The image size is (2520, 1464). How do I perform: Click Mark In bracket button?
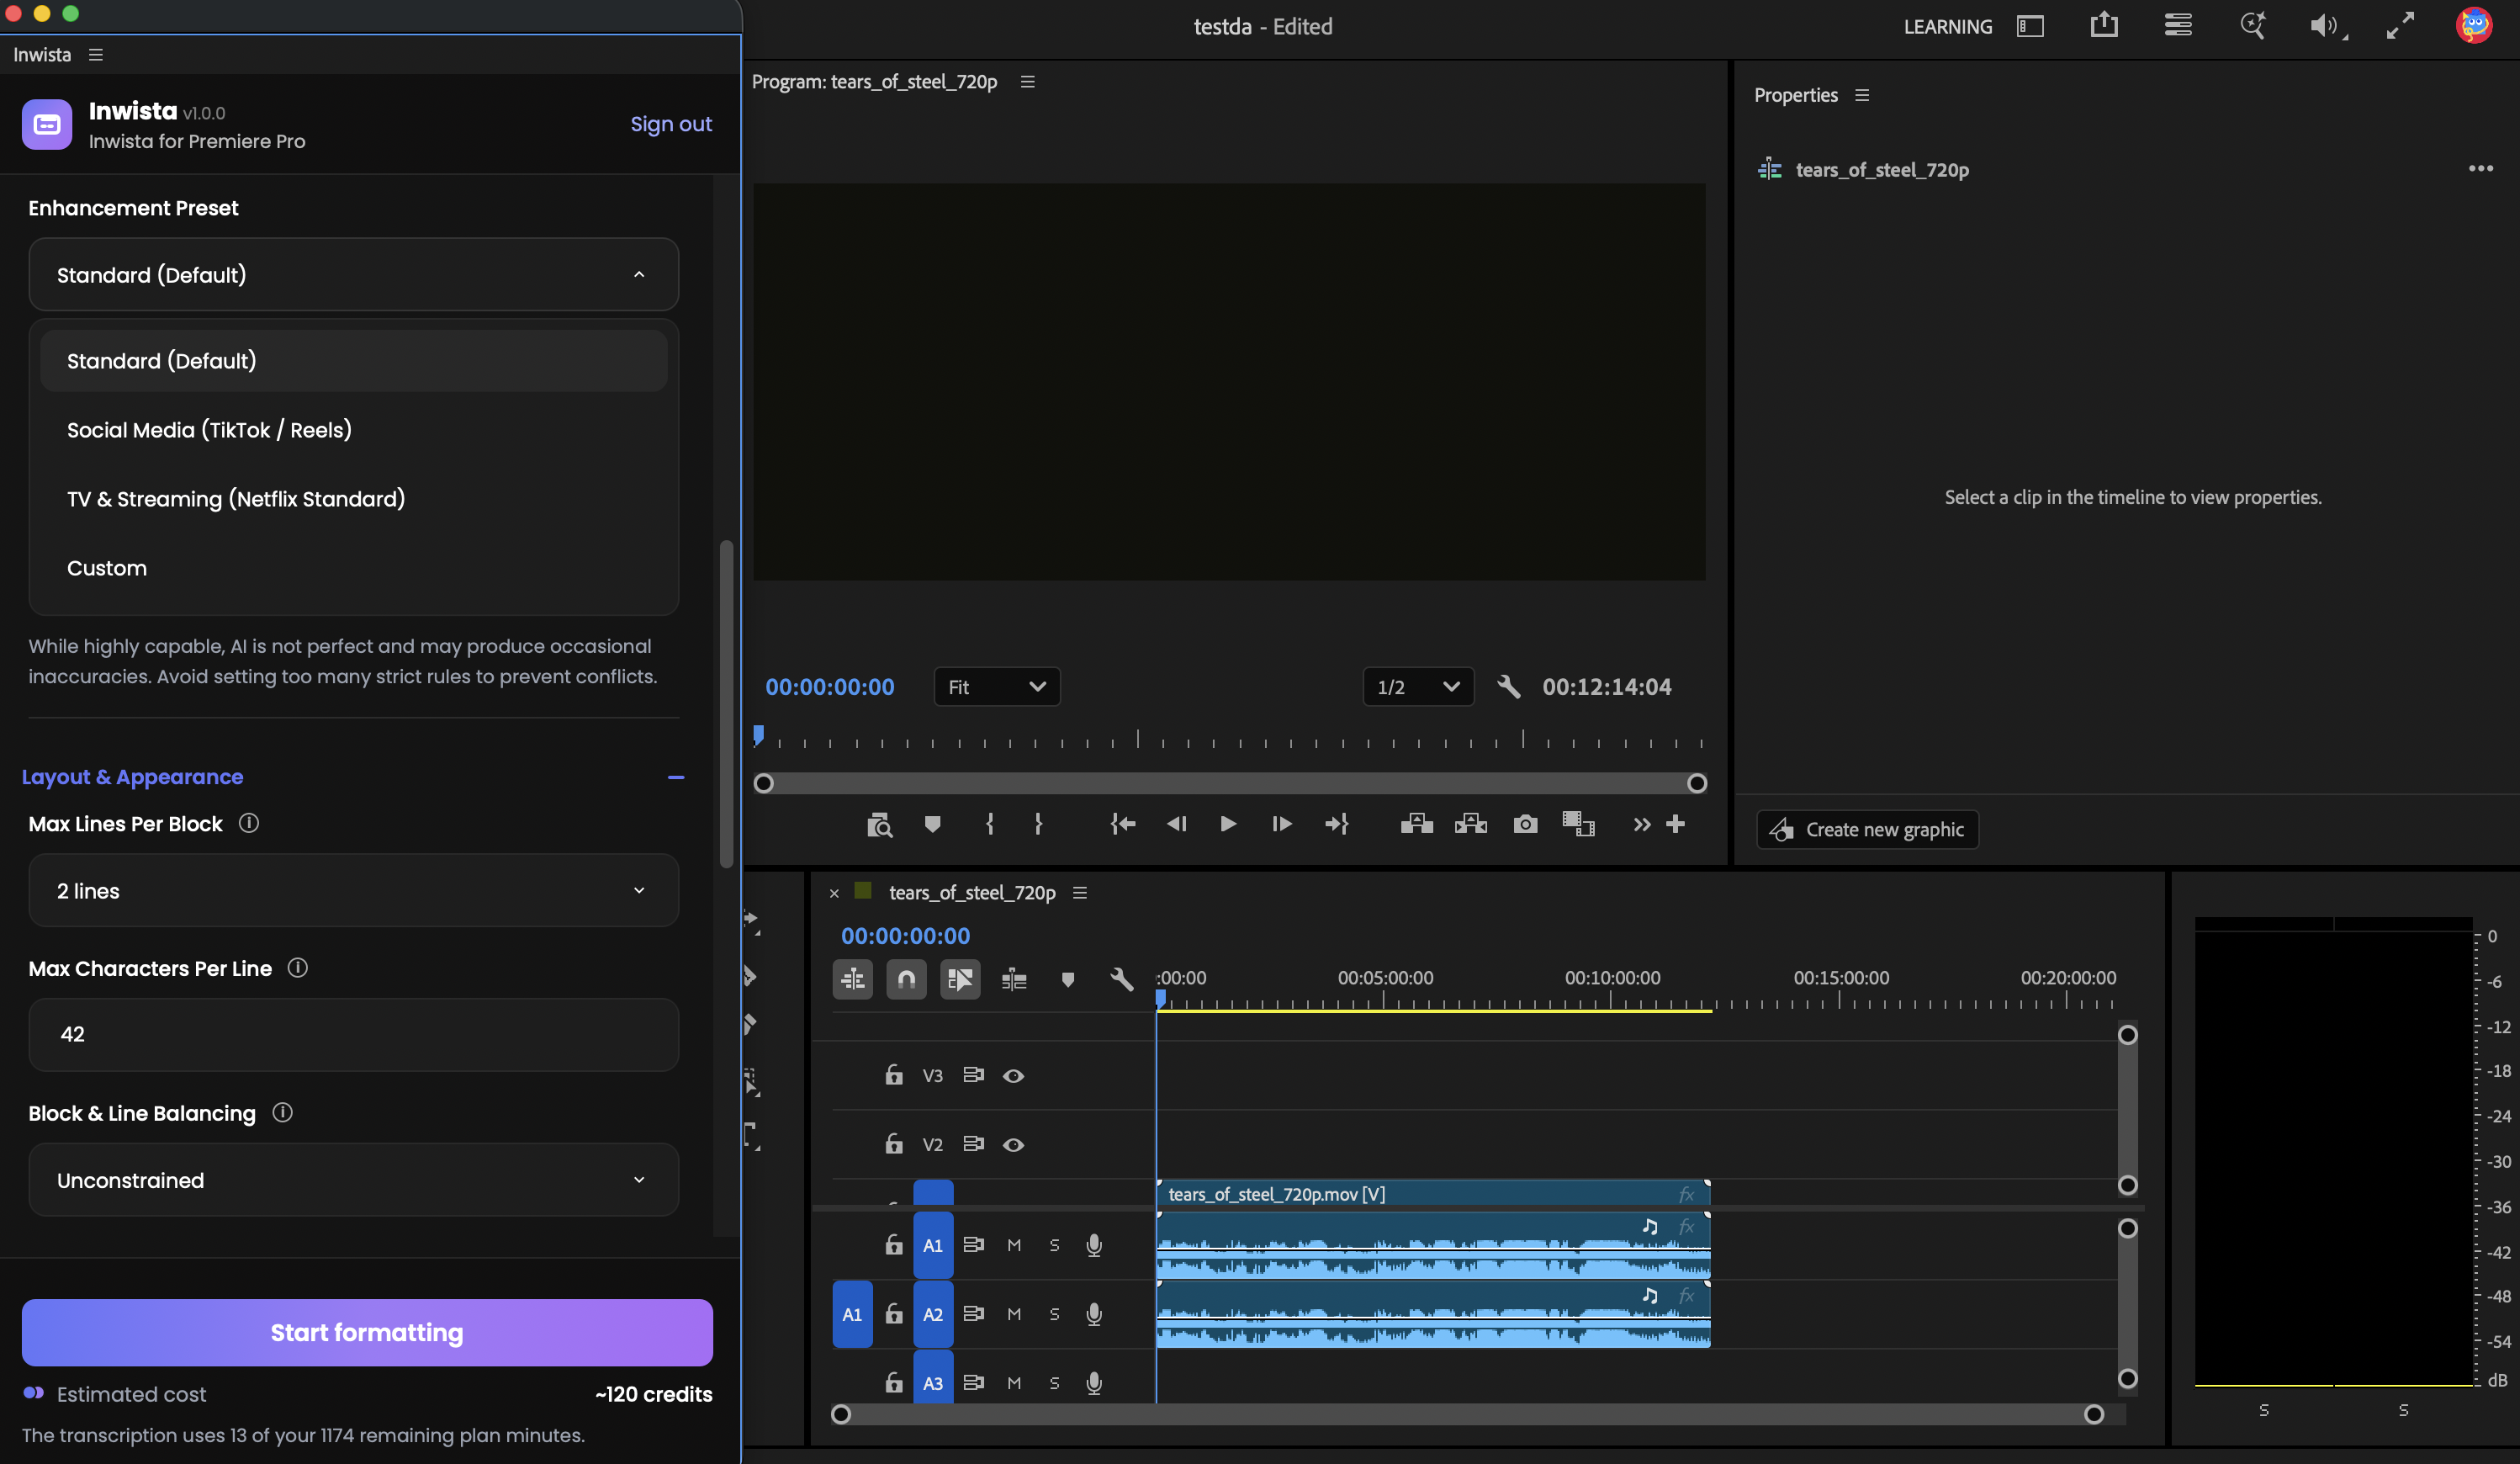click(989, 824)
